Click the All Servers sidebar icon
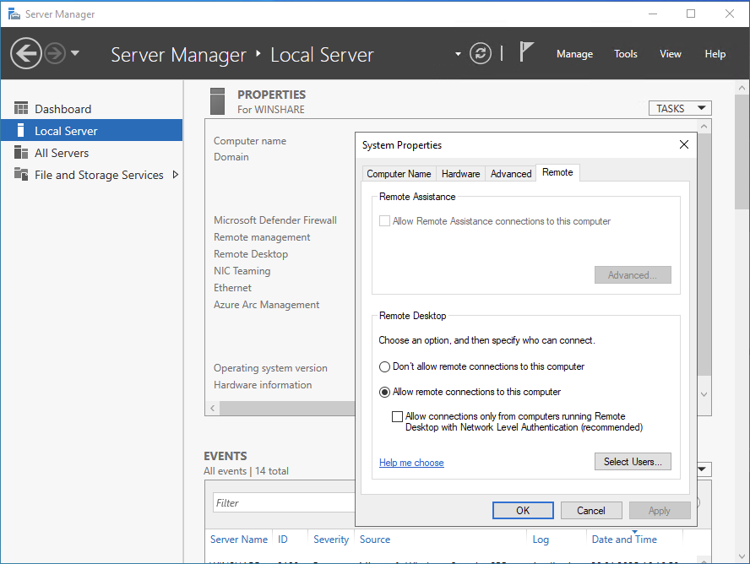Viewport: 750px width, 564px height. click(21, 153)
